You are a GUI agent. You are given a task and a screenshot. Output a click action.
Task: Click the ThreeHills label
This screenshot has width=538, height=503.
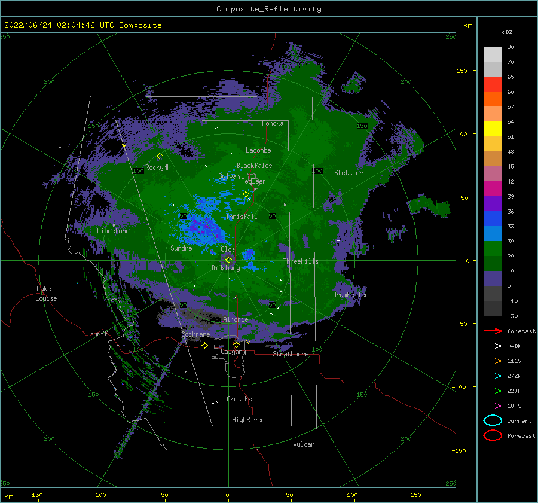[301, 261]
